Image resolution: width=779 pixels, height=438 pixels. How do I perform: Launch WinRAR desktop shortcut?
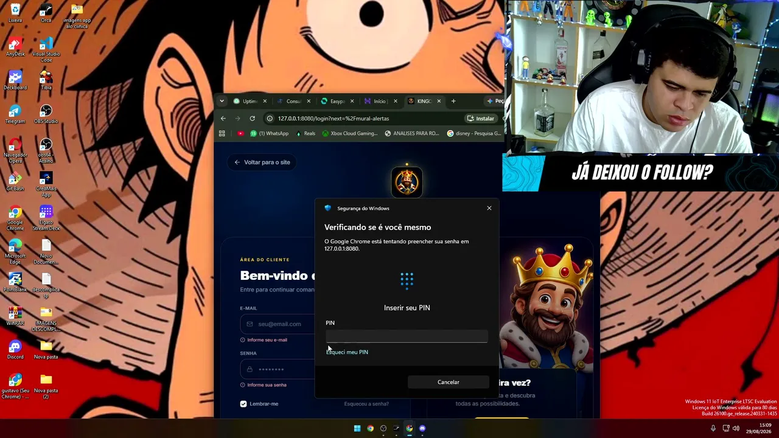pyautogui.click(x=15, y=316)
